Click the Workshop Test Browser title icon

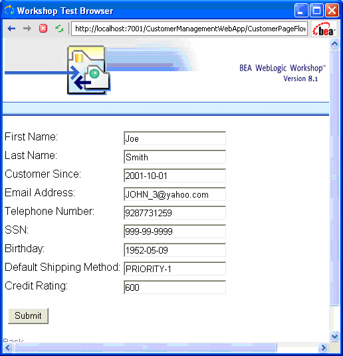pyautogui.click(x=9, y=11)
